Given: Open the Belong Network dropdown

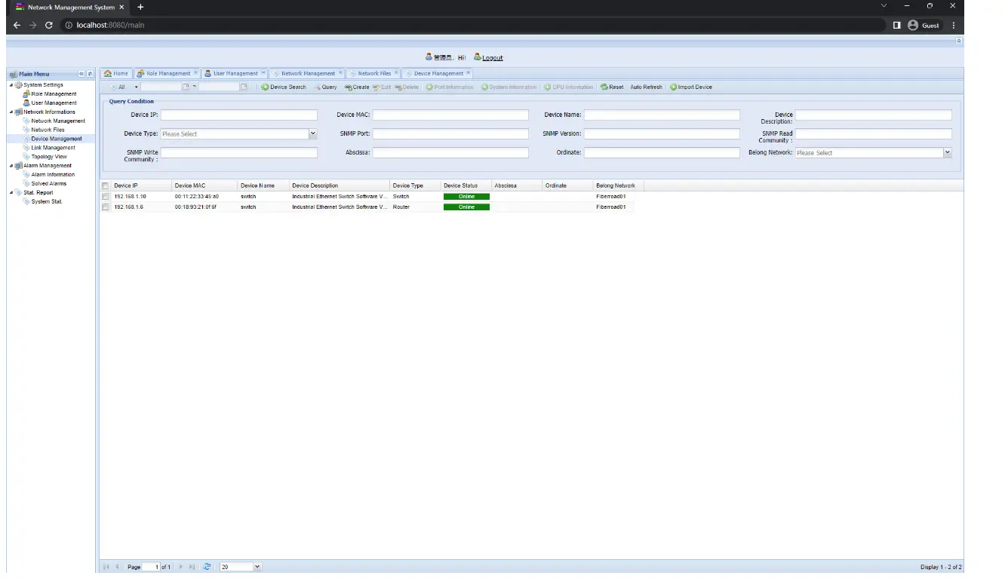Looking at the screenshot, I should tap(948, 152).
